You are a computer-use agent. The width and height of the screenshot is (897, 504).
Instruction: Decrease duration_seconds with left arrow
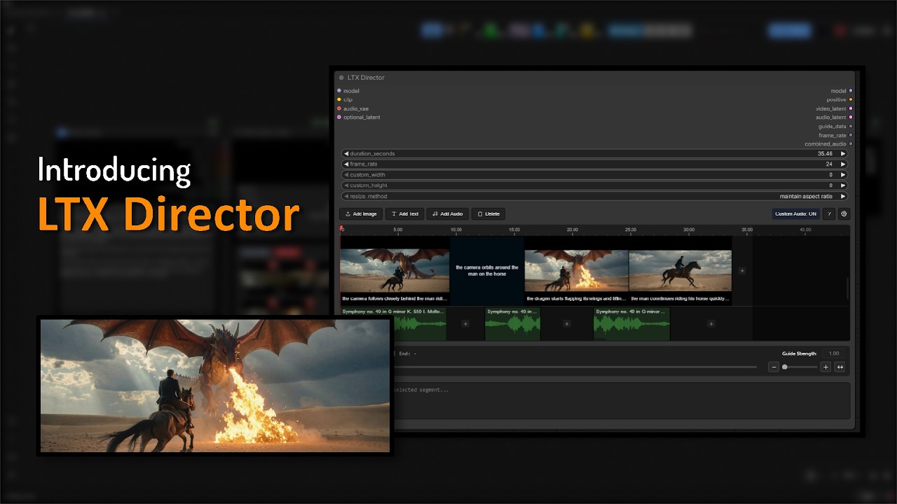pyautogui.click(x=345, y=153)
